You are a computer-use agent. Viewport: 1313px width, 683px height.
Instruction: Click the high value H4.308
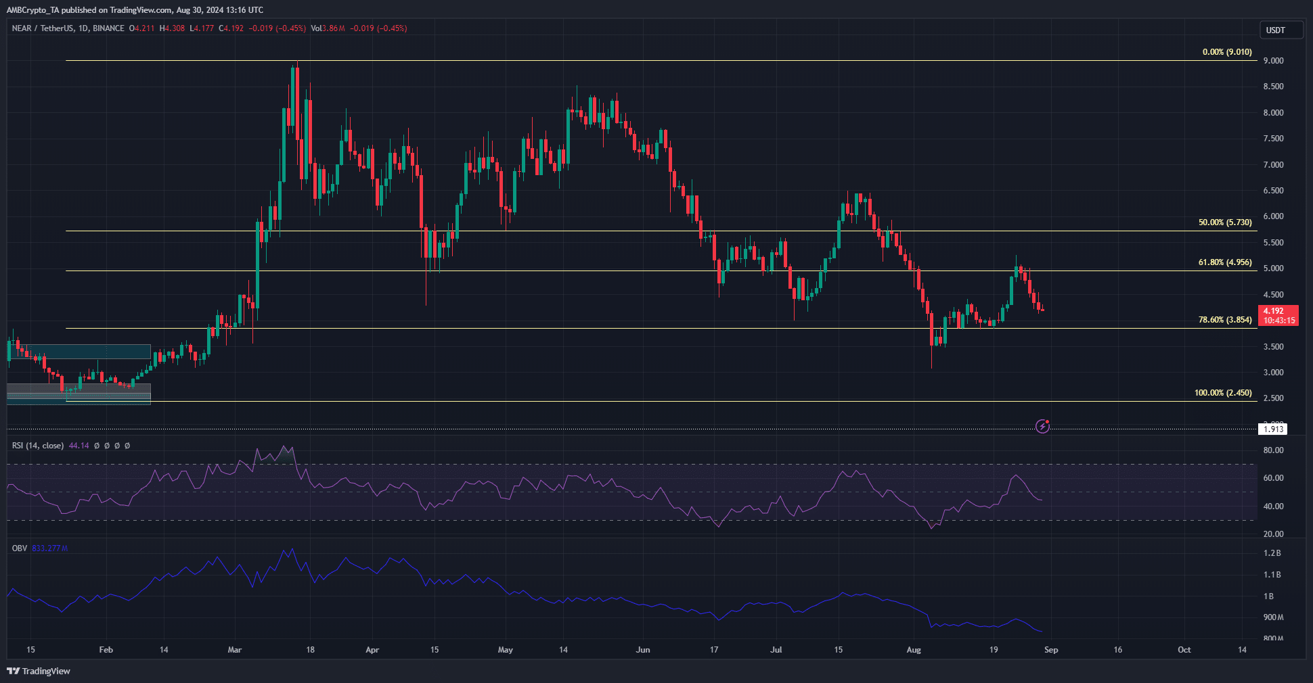172,28
